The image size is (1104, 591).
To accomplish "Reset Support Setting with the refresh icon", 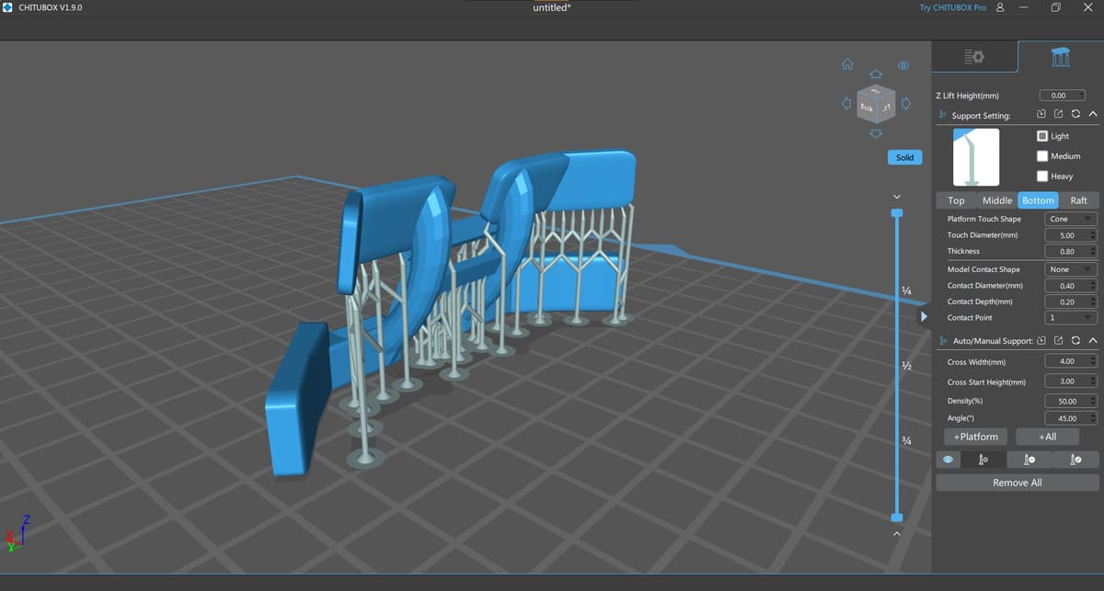I will click(1075, 115).
